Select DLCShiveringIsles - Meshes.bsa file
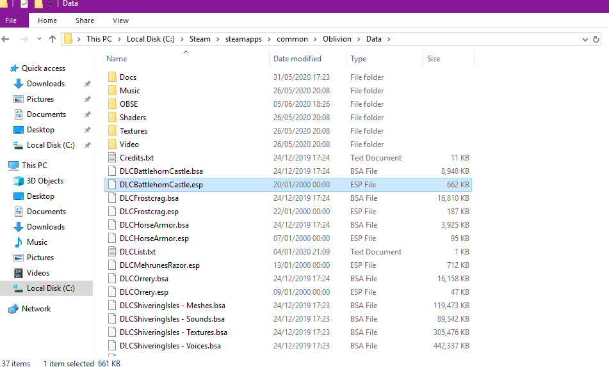This screenshot has width=609, height=367. (x=172, y=306)
